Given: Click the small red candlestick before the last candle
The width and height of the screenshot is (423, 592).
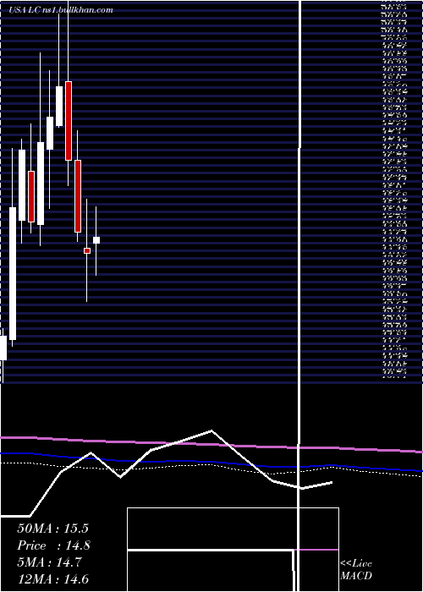Looking at the screenshot, I should (x=87, y=250).
